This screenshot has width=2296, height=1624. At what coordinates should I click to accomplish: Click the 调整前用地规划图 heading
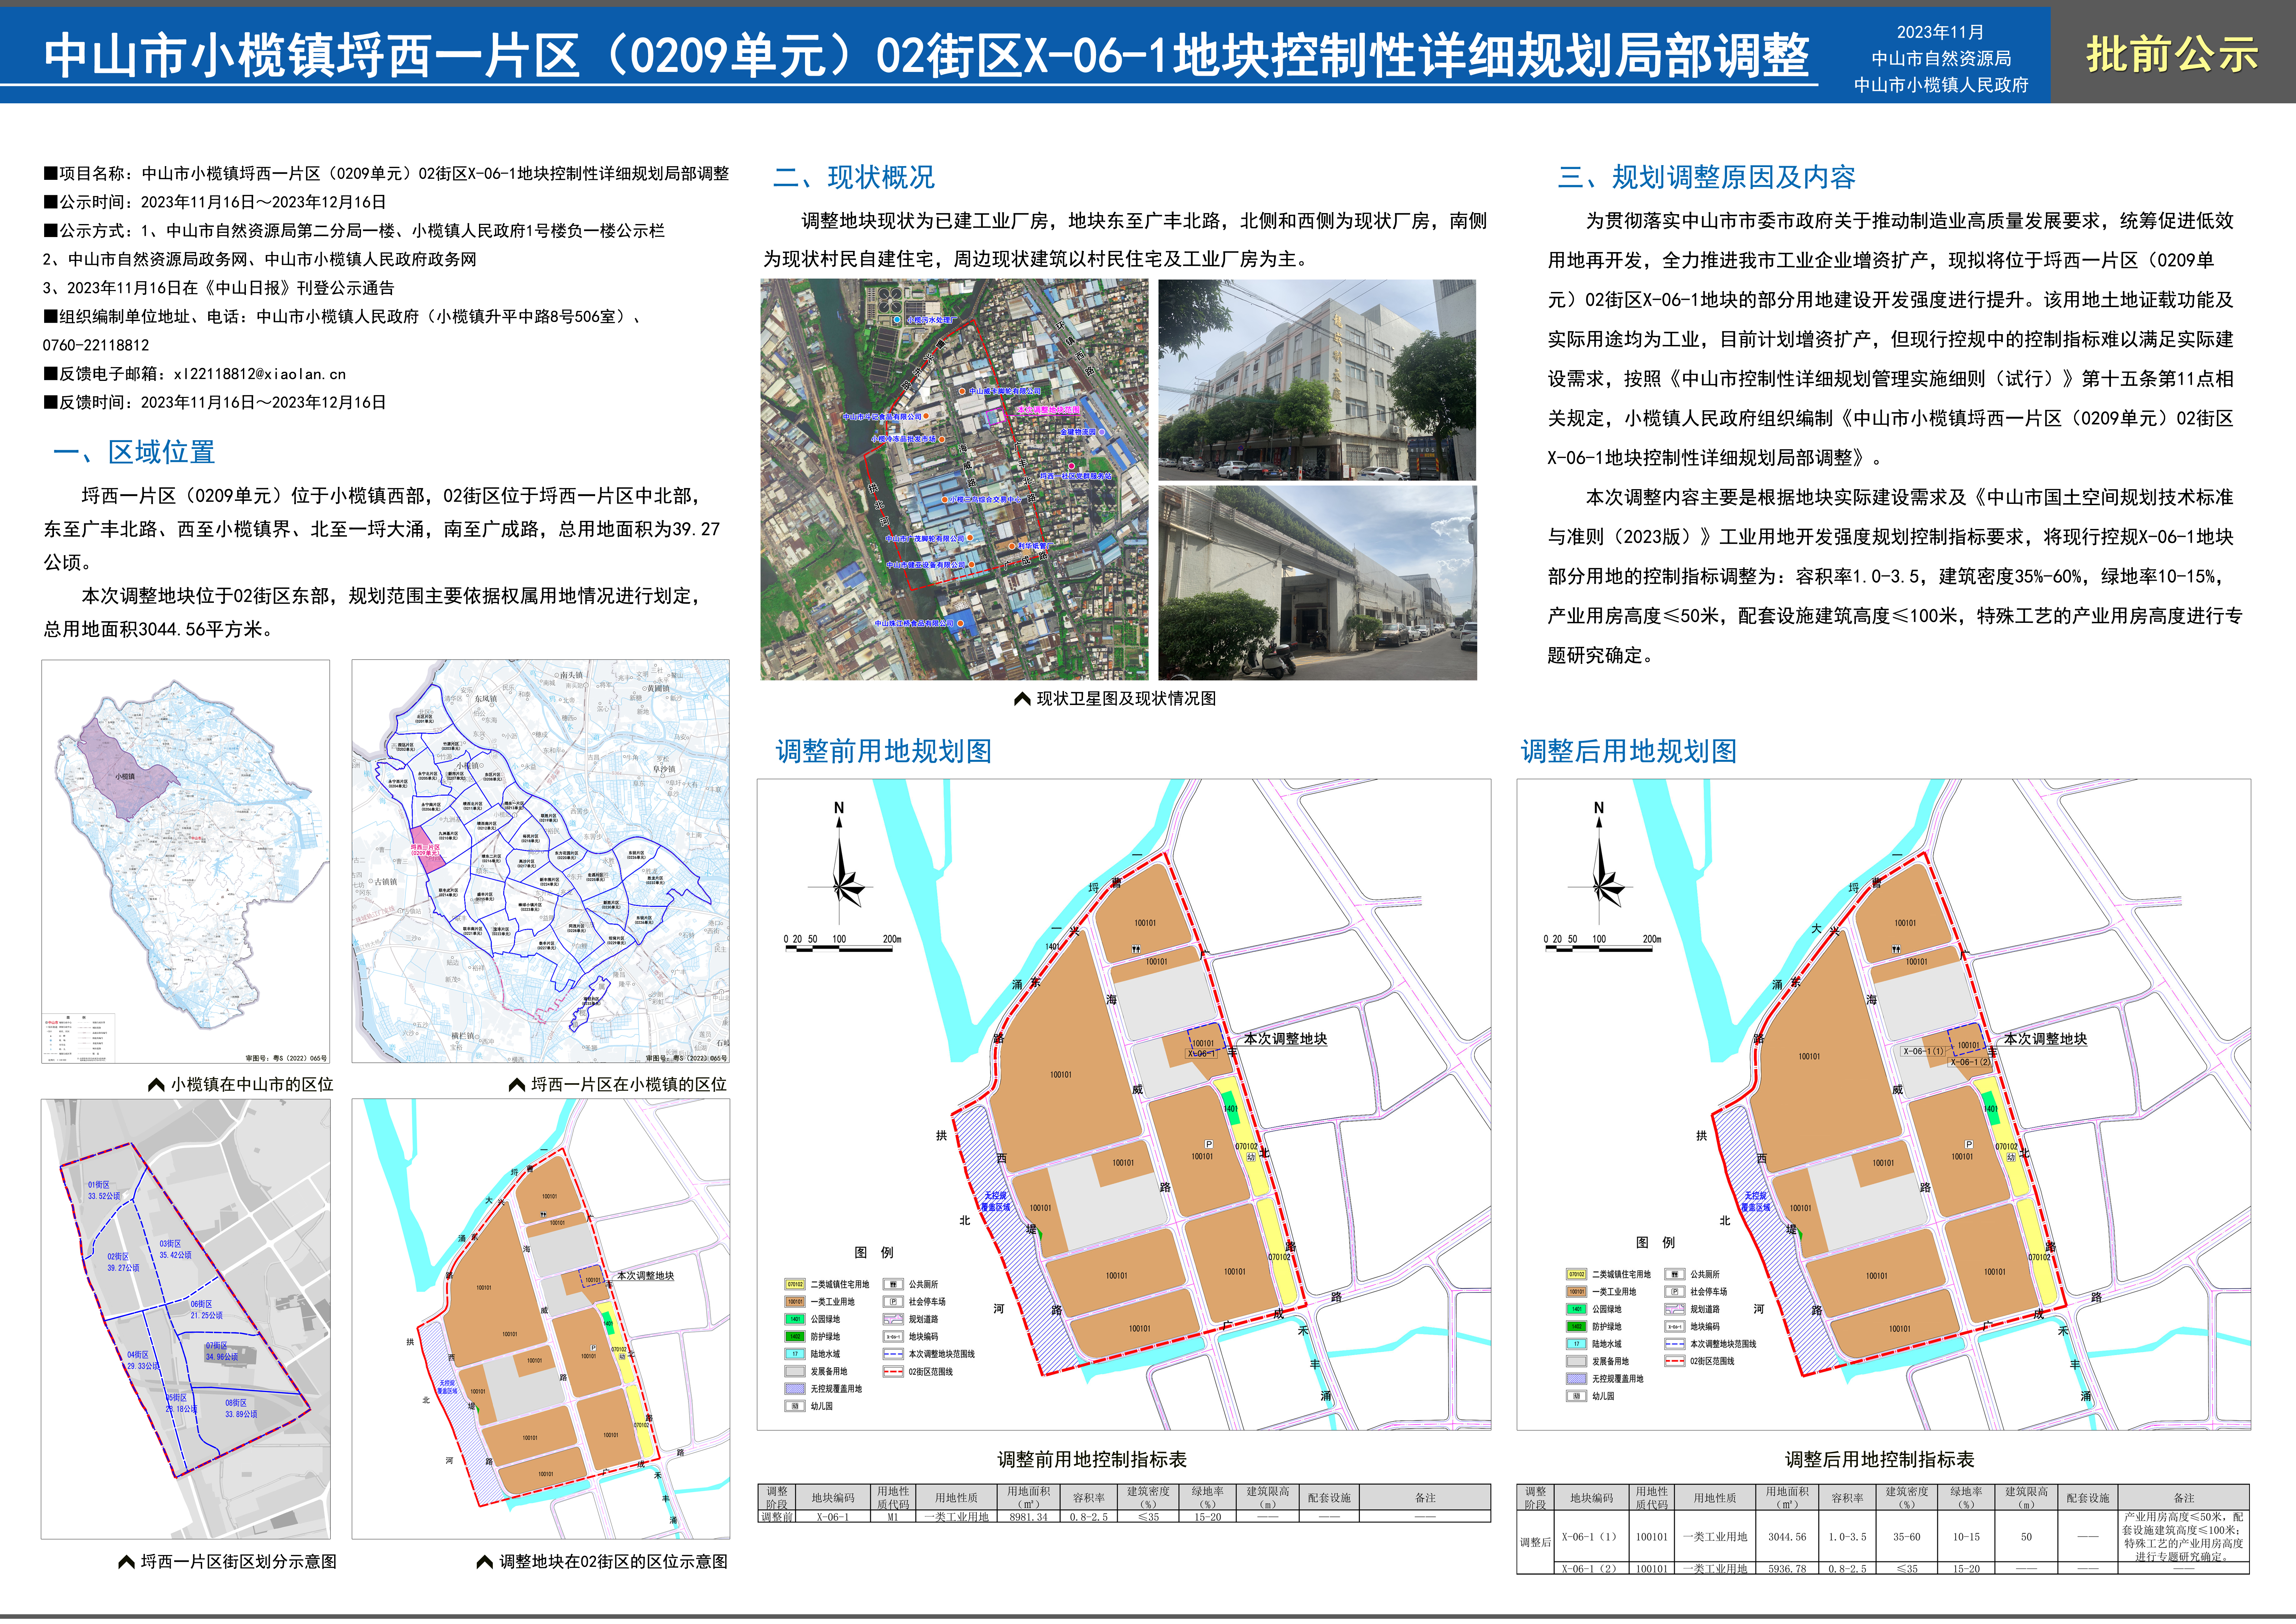click(x=884, y=751)
